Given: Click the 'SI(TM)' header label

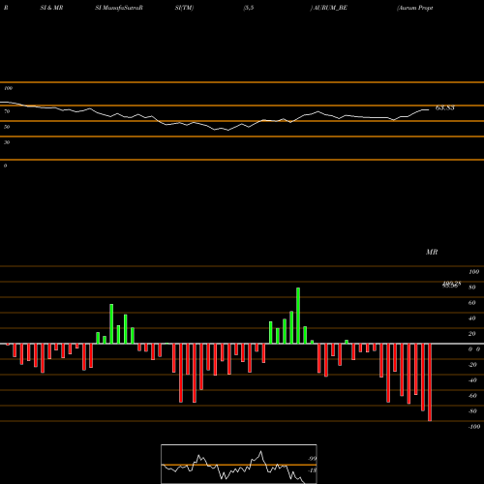Looking at the screenshot, I should coord(184,8).
